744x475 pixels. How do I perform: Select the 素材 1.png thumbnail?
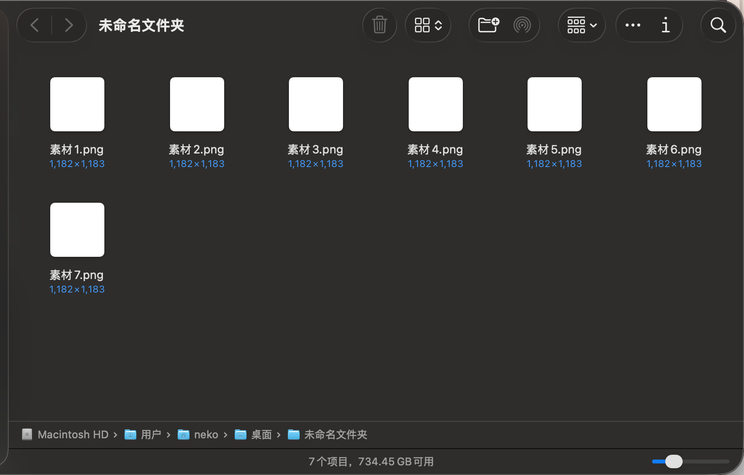click(77, 104)
